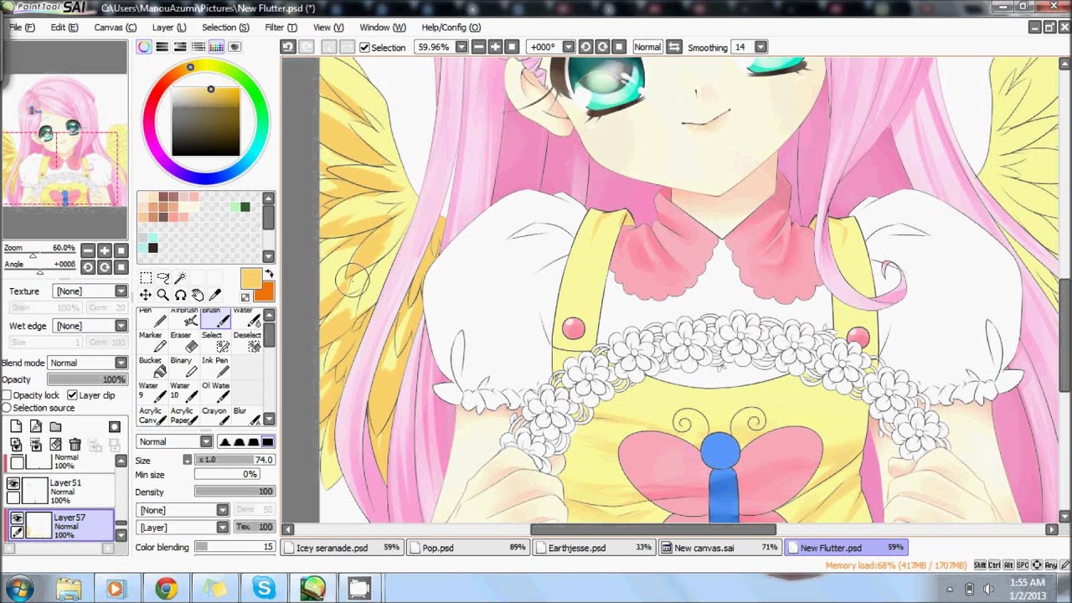Create a new linework layer
1072x603 pixels.
(x=36, y=426)
